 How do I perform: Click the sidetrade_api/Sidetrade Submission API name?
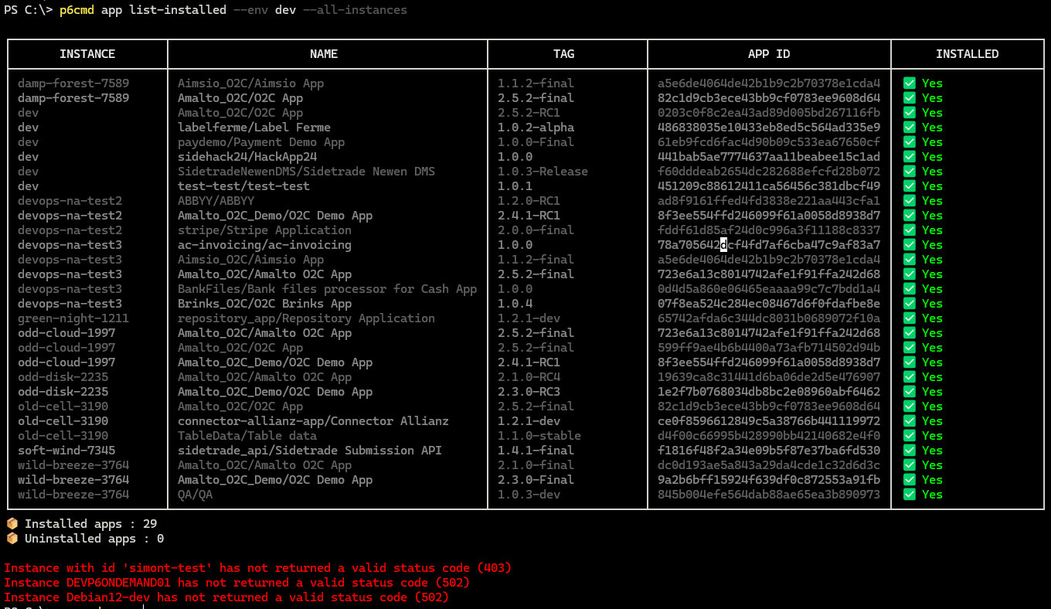[x=310, y=451]
